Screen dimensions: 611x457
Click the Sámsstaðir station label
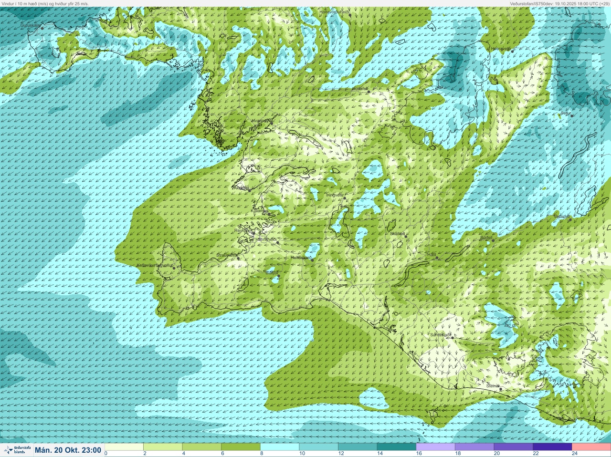(441, 335)
